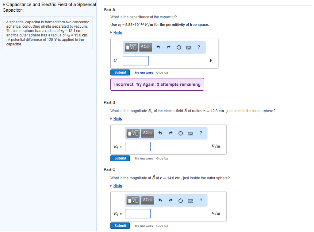Viewport: 314px width, 232px height.
Task: Open Greek symbols palette in Part A
Action: point(146,47)
